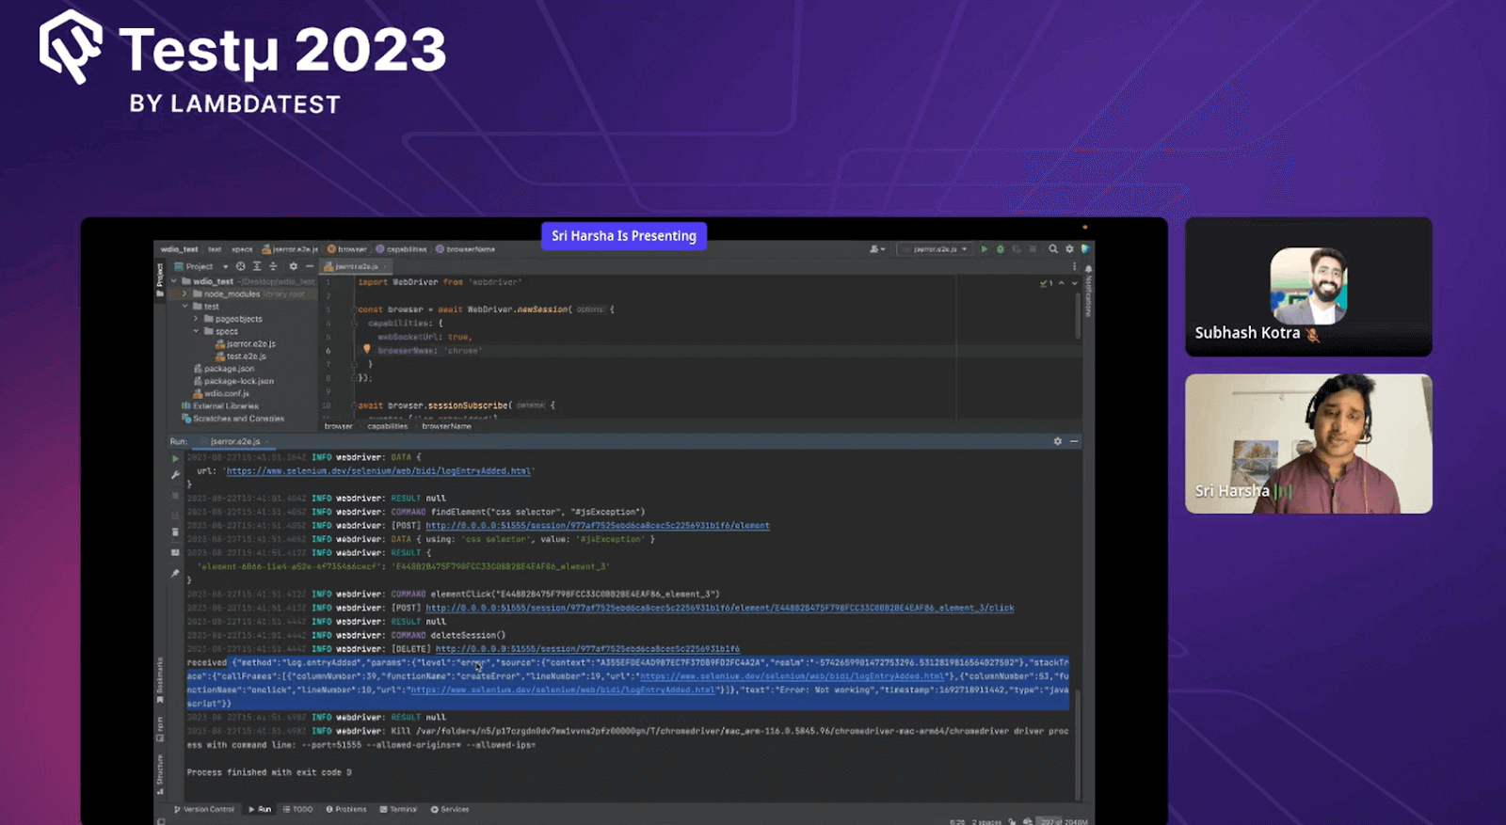Screen dimensions: 1506x825
Task: Select Scratches and Consoles in the project tree
Action: pos(233,419)
